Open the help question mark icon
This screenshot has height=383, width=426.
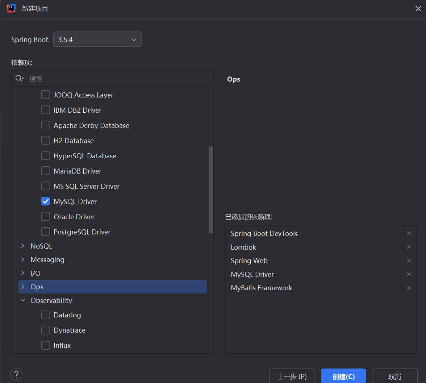(16, 374)
